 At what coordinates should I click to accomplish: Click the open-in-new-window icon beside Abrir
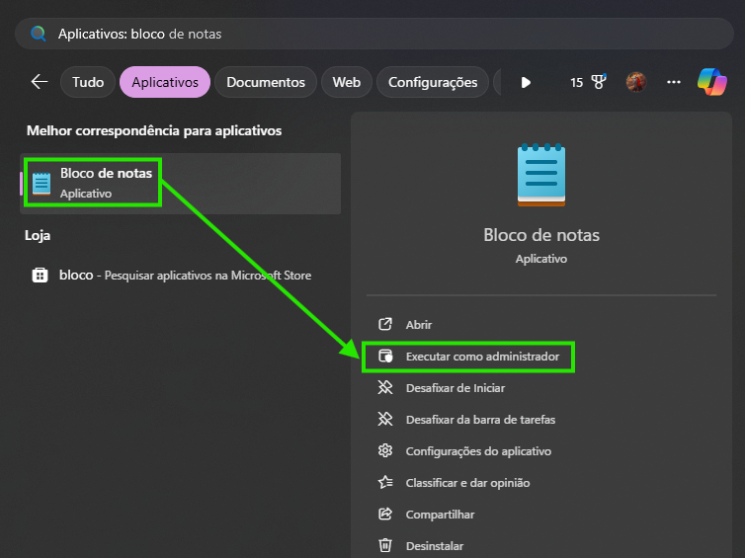coord(385,324)
